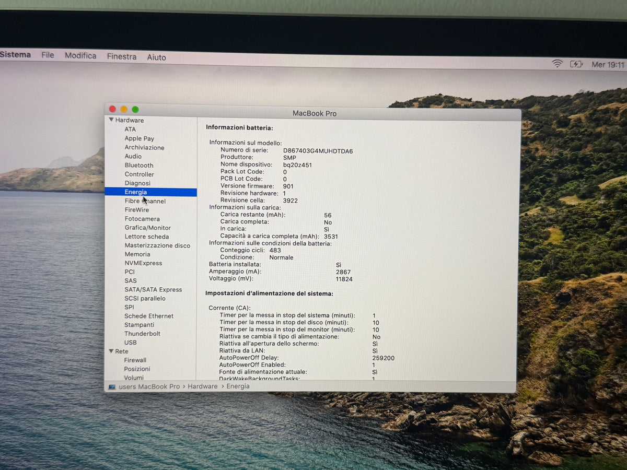The width and height of the screenshot is (627, 470).
Task: Click Condizione value Normale
Action: point(281,257)
